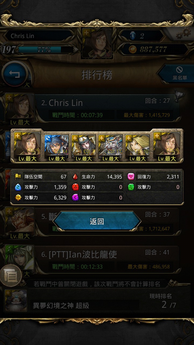Tap the blue diamond gem icon
Viewport: 194px width, 345px height.
tap(132, 36)
